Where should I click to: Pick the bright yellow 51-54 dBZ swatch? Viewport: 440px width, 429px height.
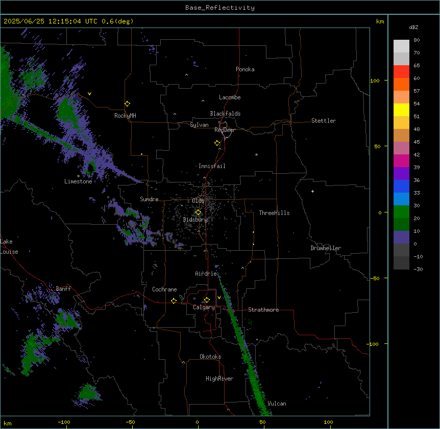click(401, 110)
